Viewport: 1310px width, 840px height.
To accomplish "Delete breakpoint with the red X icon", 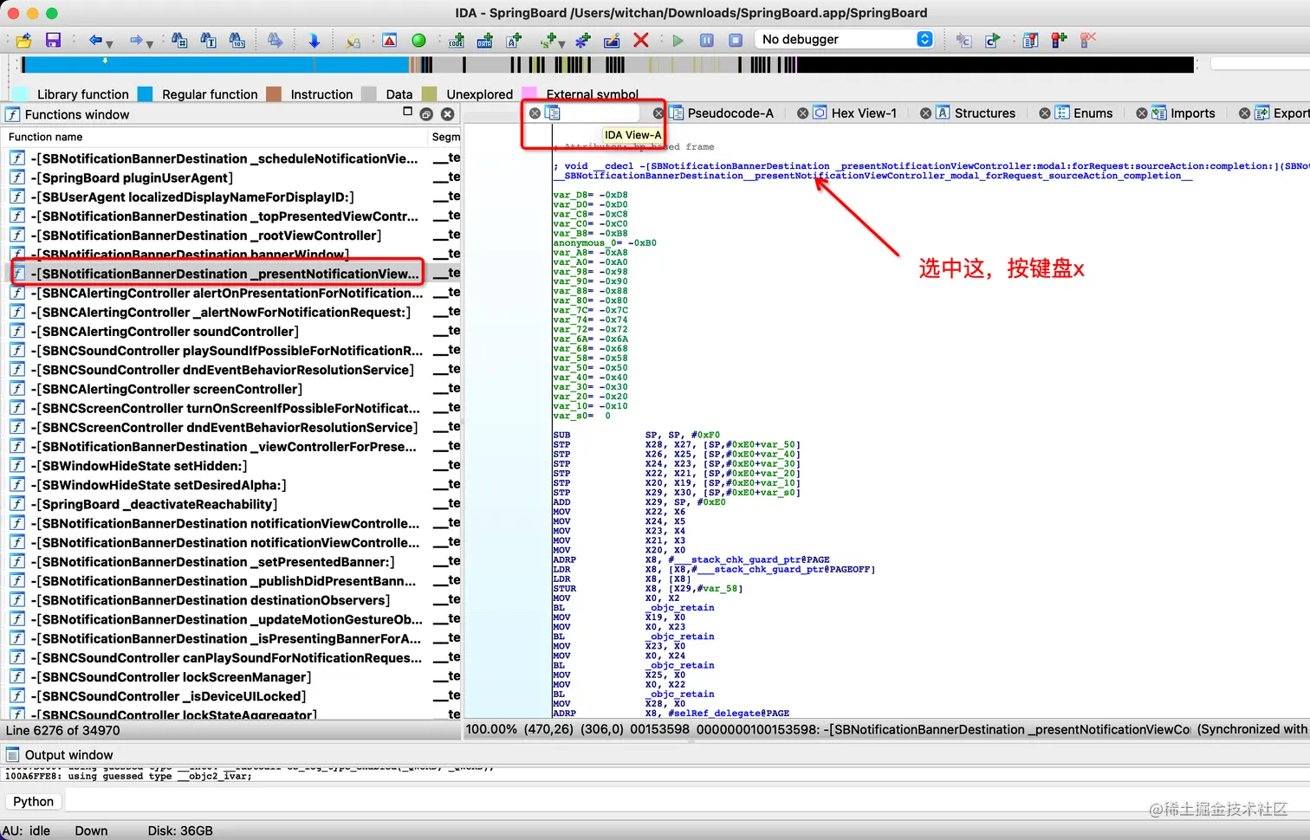I will pyautogui.click(x=1088, y=40).
